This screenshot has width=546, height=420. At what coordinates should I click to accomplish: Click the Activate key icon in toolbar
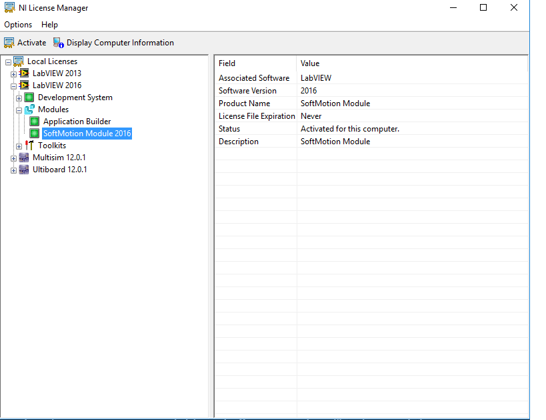coord(9,43)
